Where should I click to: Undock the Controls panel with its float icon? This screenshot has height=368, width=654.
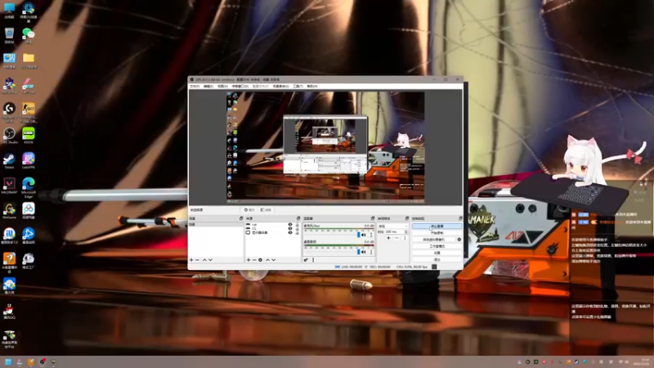[460, 218]
